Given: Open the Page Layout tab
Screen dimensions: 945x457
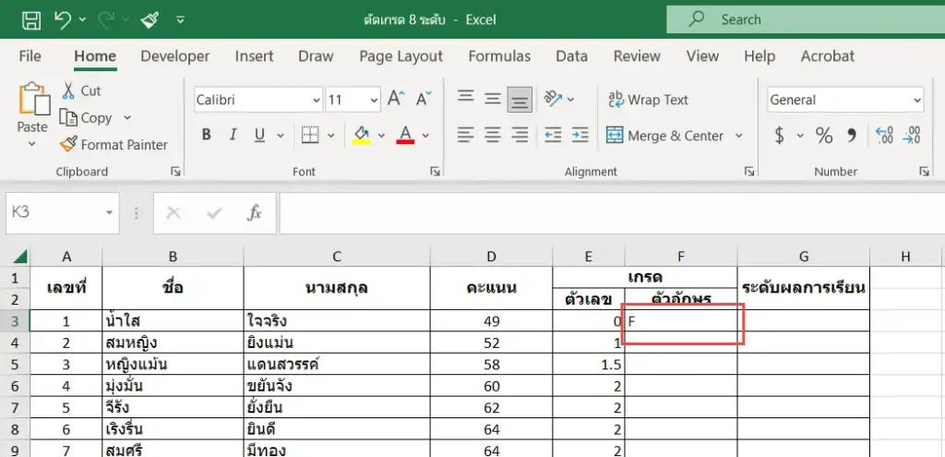Looking at the screenshot, I should [x=401, y=56].
